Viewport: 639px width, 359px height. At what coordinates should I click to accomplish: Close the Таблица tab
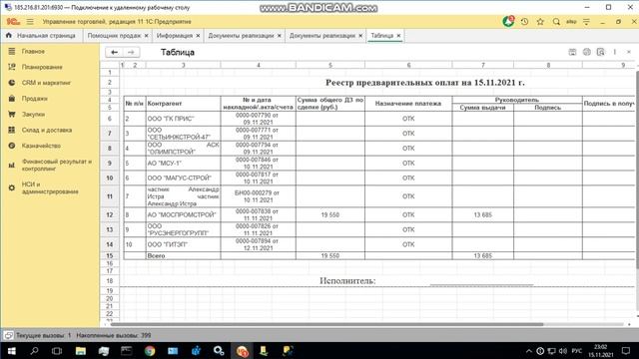[398, 36]
